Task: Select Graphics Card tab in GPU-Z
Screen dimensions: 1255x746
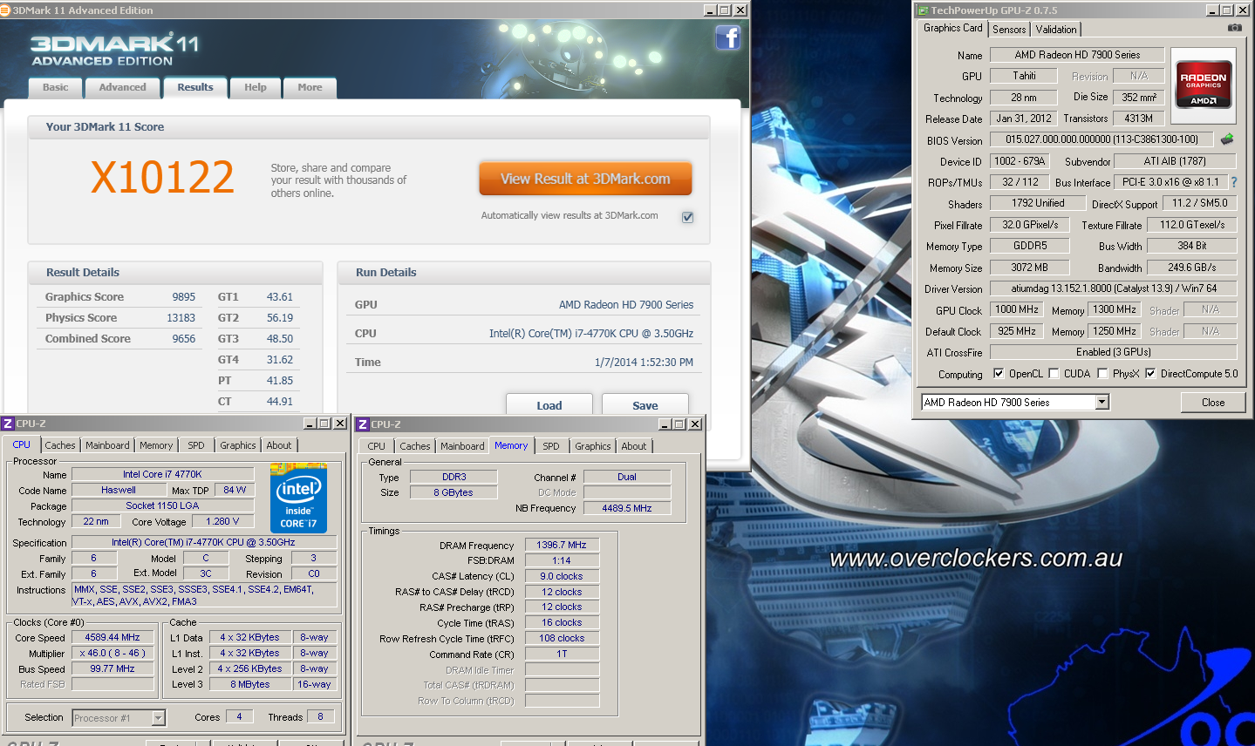Action: tap(952, 28)
